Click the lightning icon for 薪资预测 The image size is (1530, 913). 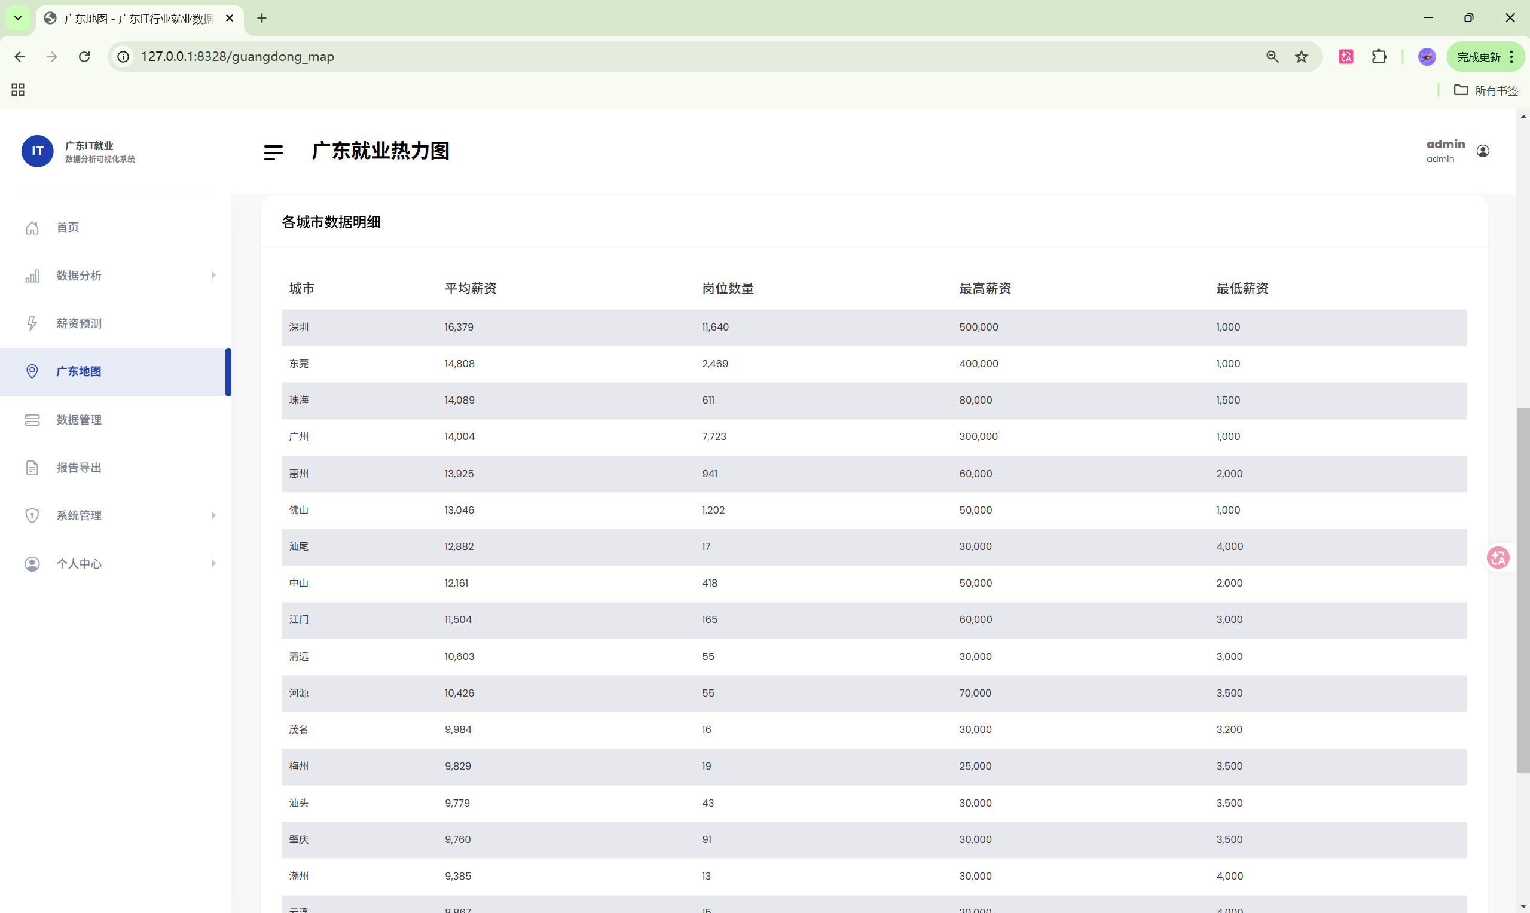(32, 323)
